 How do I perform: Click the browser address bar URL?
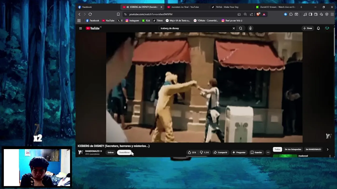click(151, 14)
